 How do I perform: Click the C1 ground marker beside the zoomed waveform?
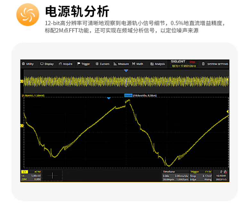(22, 126)
